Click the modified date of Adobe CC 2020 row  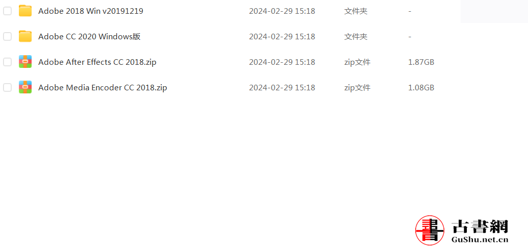click(x=282, y=36)
